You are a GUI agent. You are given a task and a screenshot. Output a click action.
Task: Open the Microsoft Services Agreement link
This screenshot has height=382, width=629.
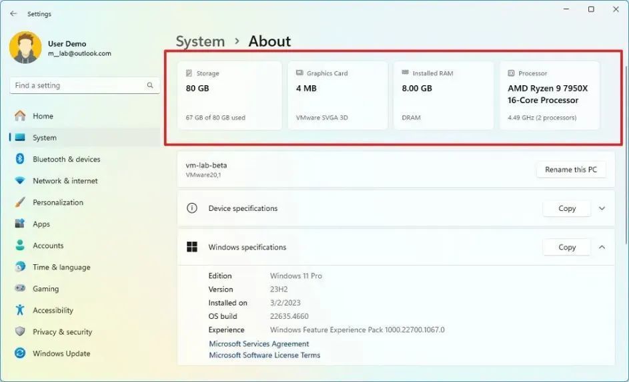click(x=259, y=343)
